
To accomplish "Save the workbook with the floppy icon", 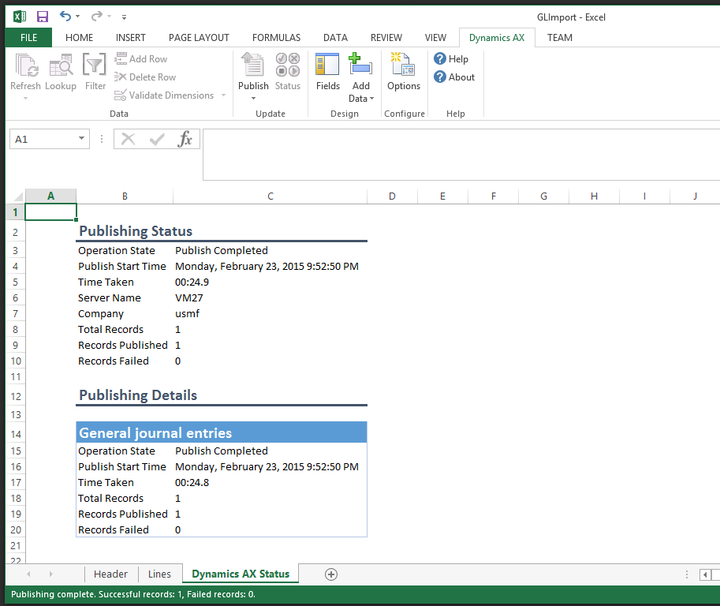I will (43, 17).
